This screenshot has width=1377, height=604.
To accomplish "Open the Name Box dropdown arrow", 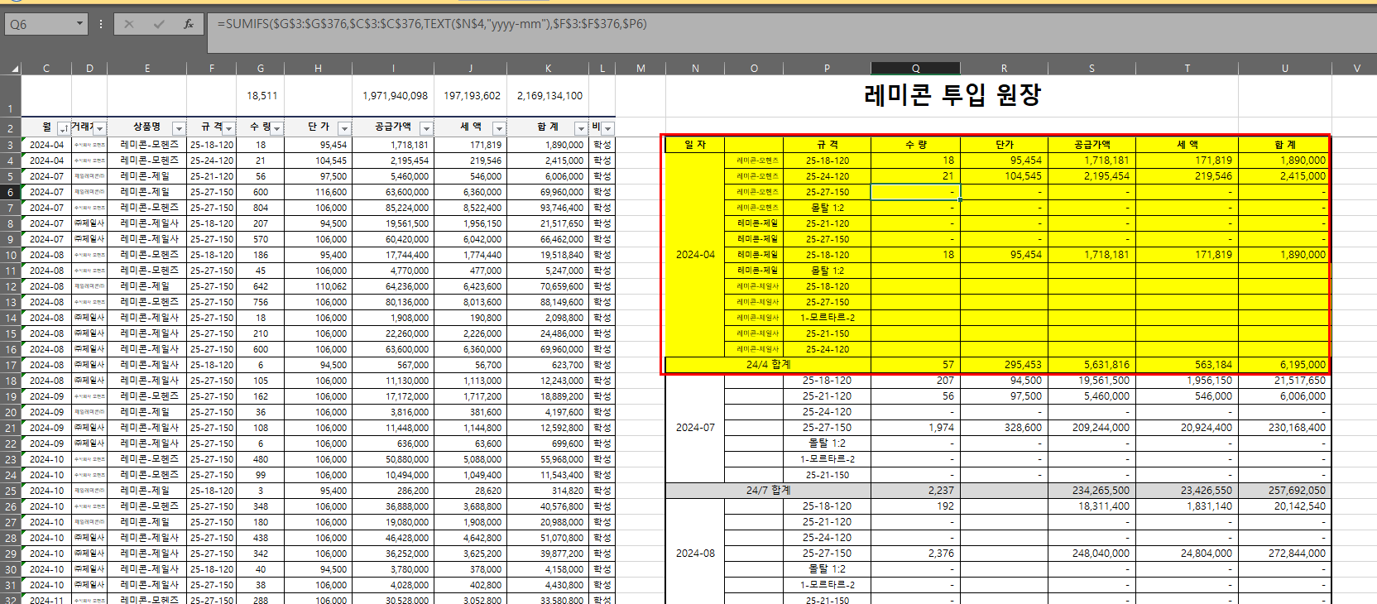I will (79, 24).
